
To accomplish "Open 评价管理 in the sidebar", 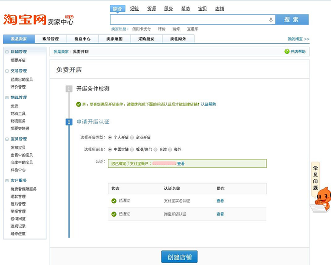I will (x=18, y=87).
